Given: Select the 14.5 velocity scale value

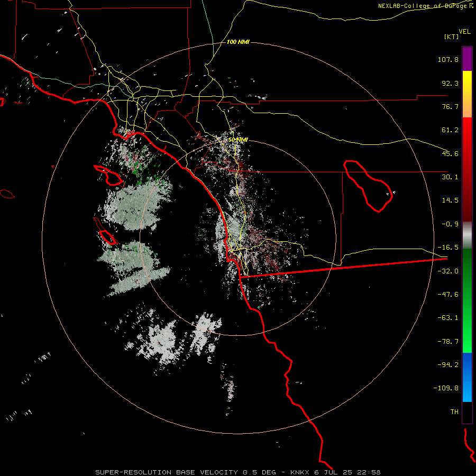Looking at the screenshot, I should point(450,200).
